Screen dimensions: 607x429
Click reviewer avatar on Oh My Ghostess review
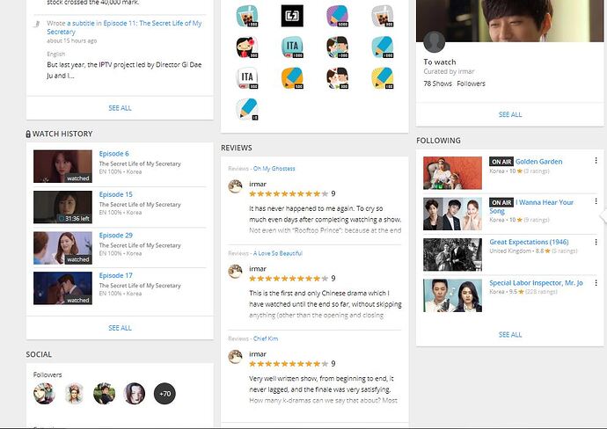coord(235,186)
